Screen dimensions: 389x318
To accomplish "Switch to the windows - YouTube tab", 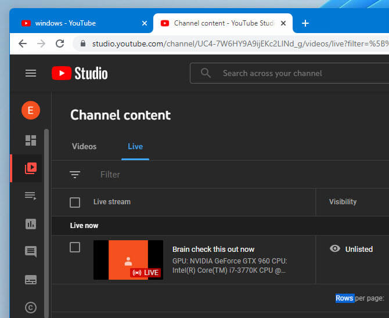I will point(81,23).
